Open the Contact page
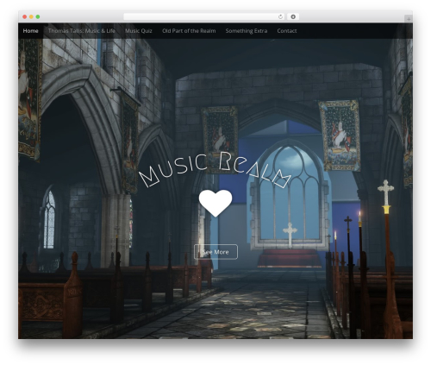This screenshot has width=431, height=365. pyautogui.click(x=287, y=31)
